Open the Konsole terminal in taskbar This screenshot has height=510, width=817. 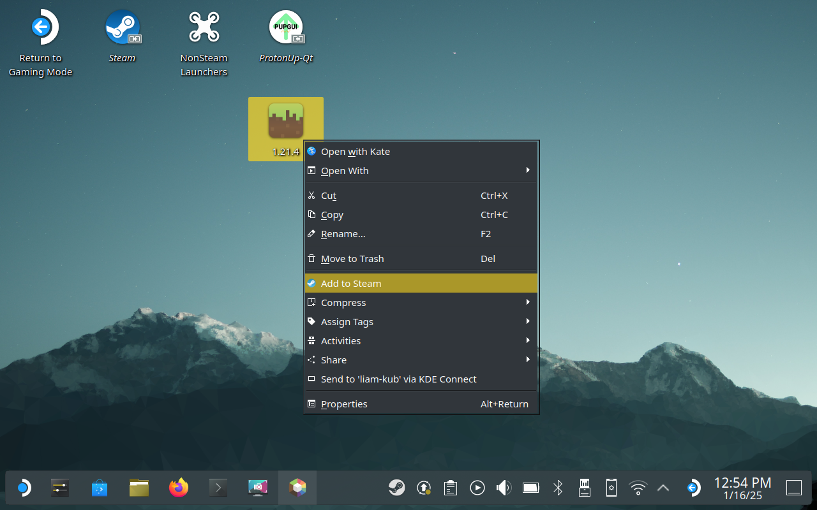coord(218,488)
